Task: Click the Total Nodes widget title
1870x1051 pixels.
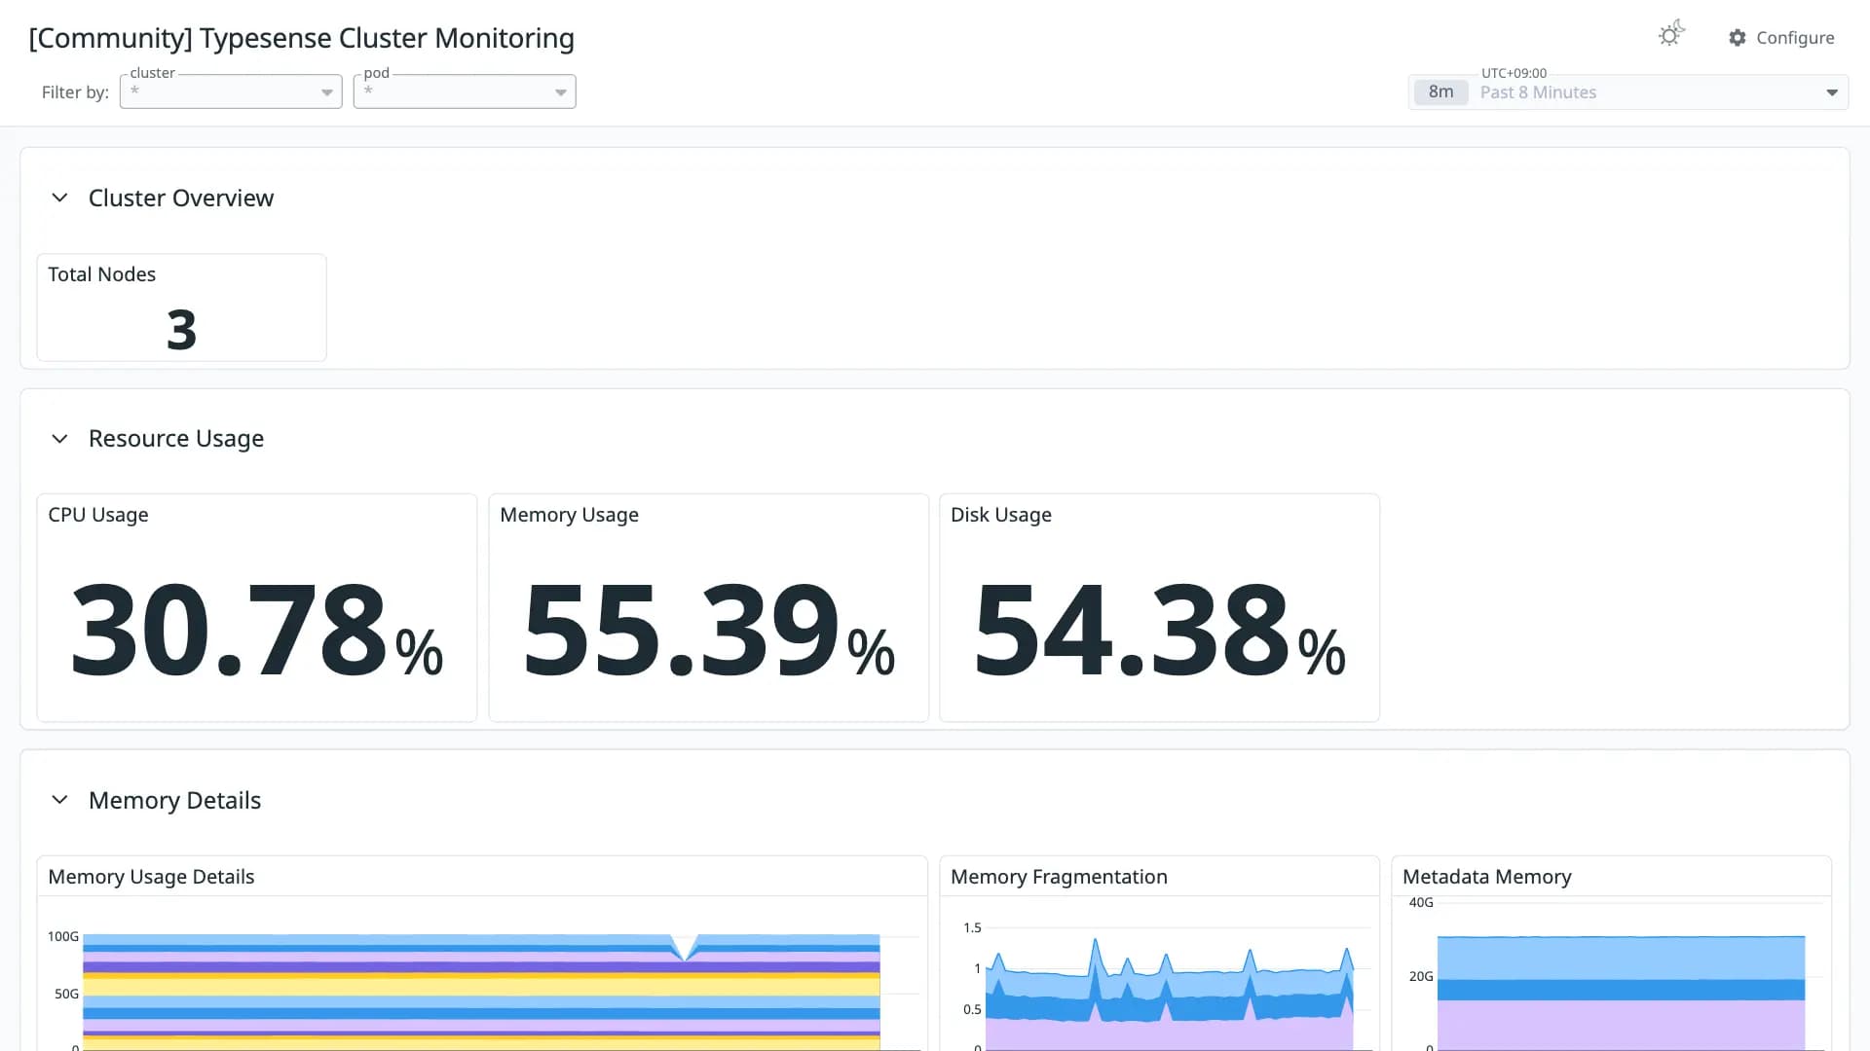Action: click(102, 274)
